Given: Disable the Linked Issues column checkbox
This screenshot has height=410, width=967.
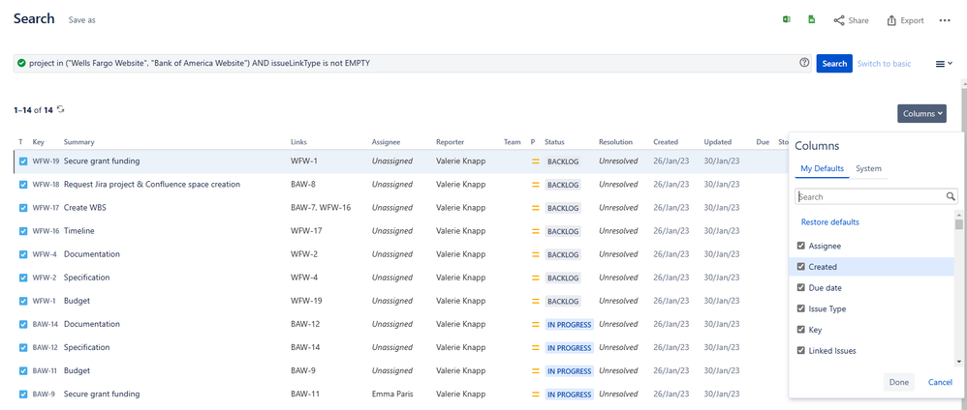Looking at the screenshot, I should pyautogui.click(x=800, y=350).
